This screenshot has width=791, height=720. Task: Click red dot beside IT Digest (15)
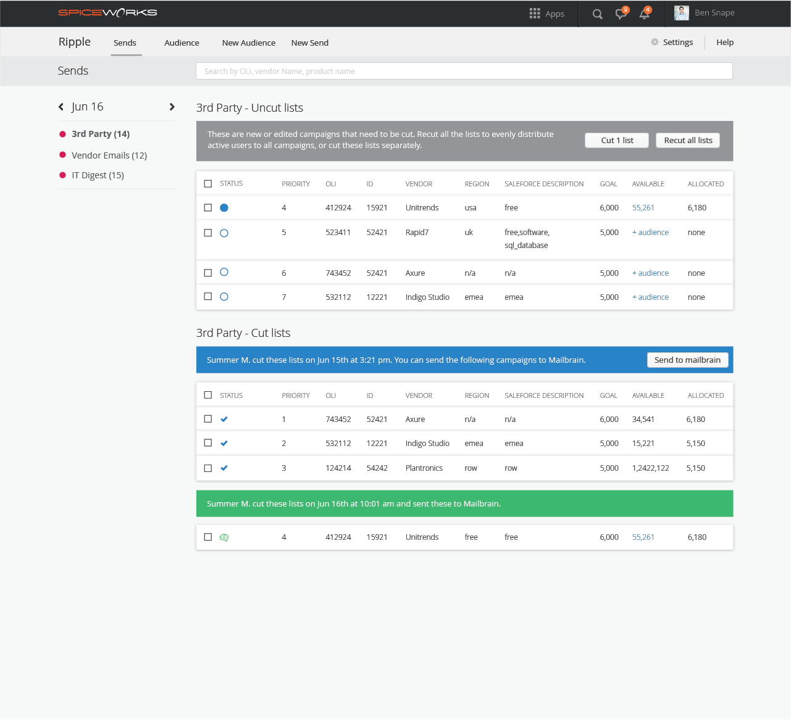[x=62, y=175]
